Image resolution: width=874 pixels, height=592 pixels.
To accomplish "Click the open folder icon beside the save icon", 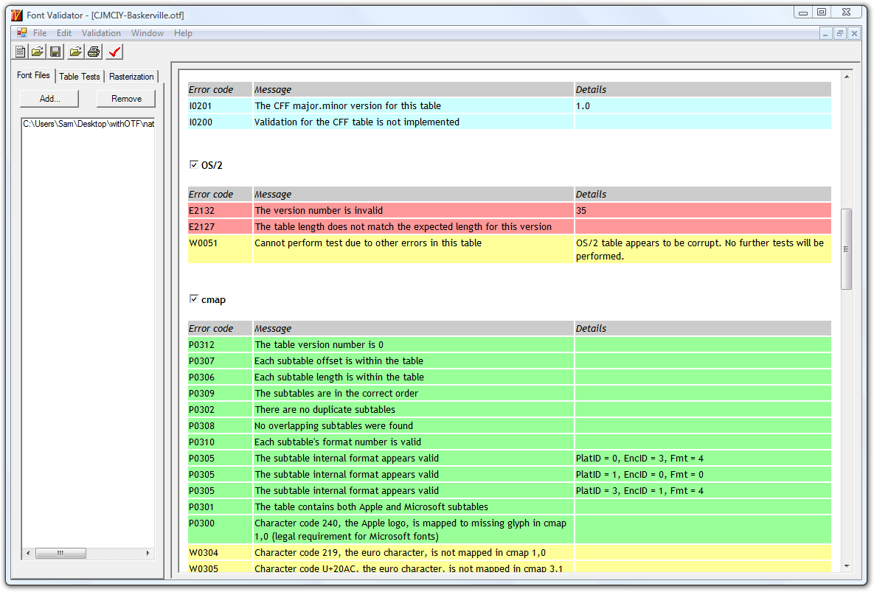I will point(37,52).
